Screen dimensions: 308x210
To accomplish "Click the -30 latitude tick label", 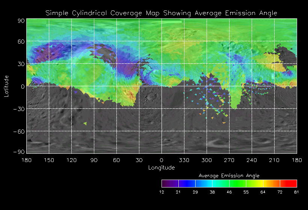I will (x=19, y=109).
